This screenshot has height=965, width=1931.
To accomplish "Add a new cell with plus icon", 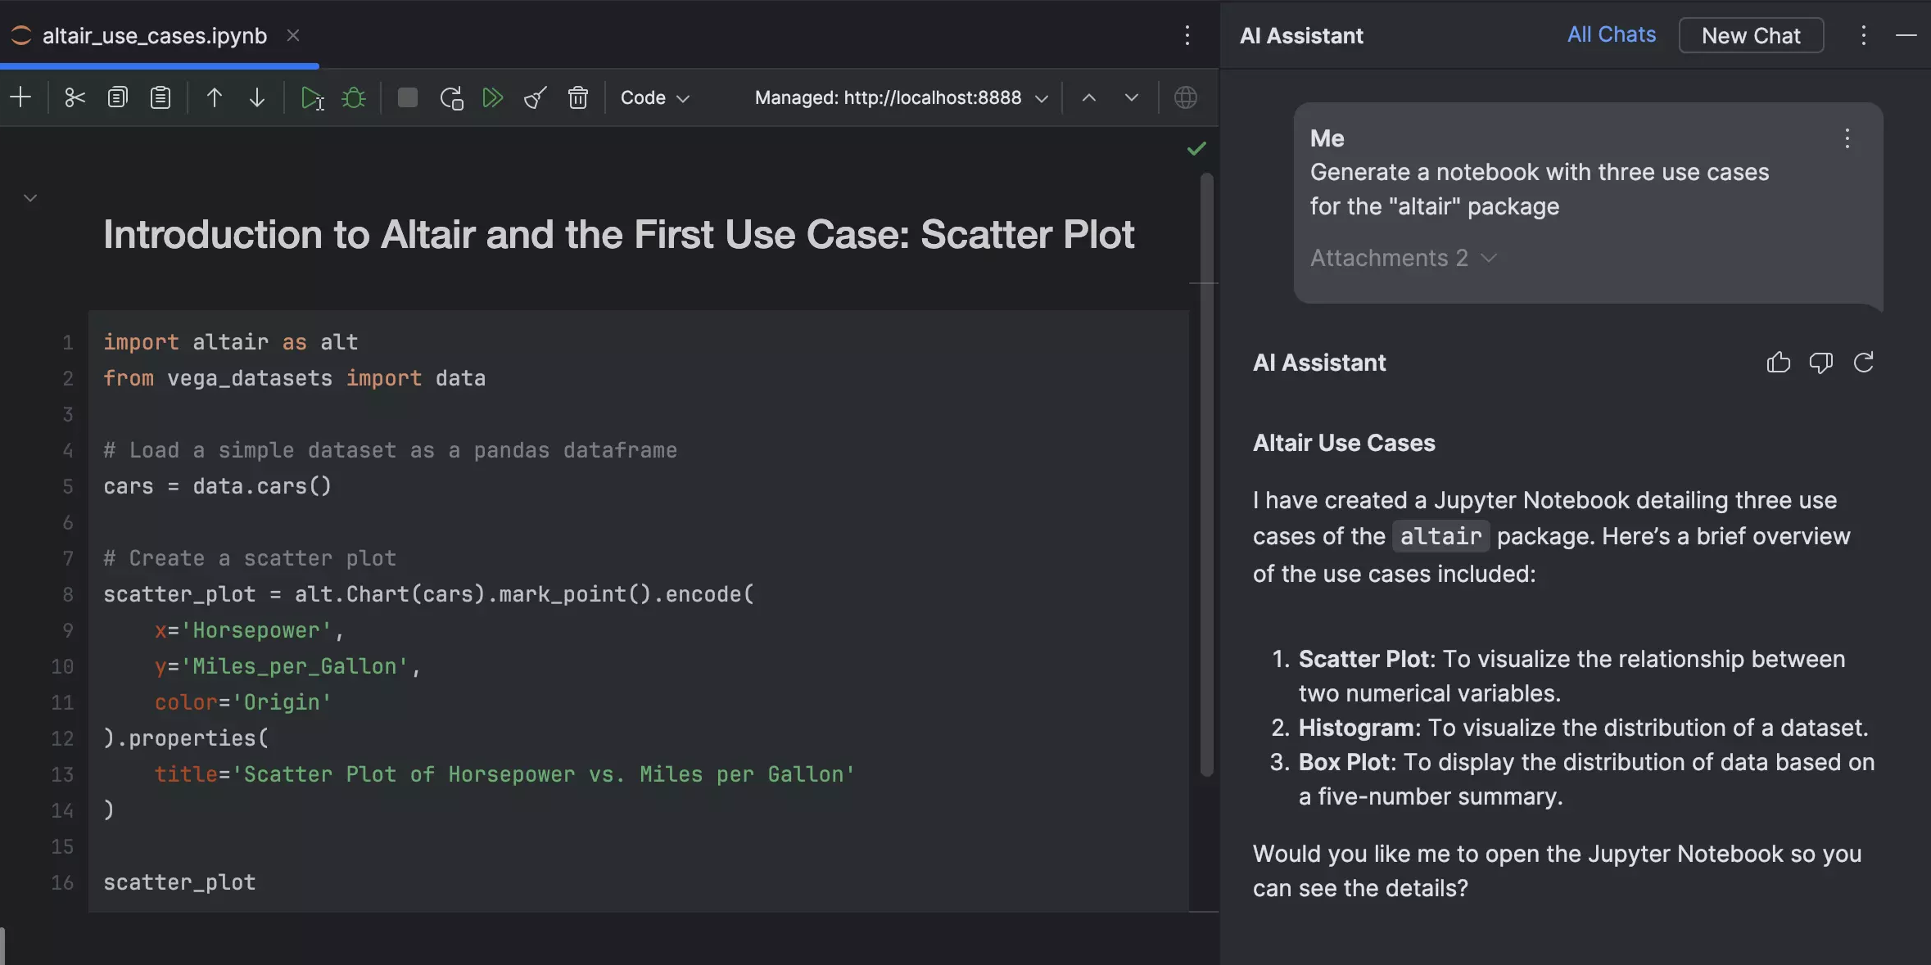I will point(20,97).
